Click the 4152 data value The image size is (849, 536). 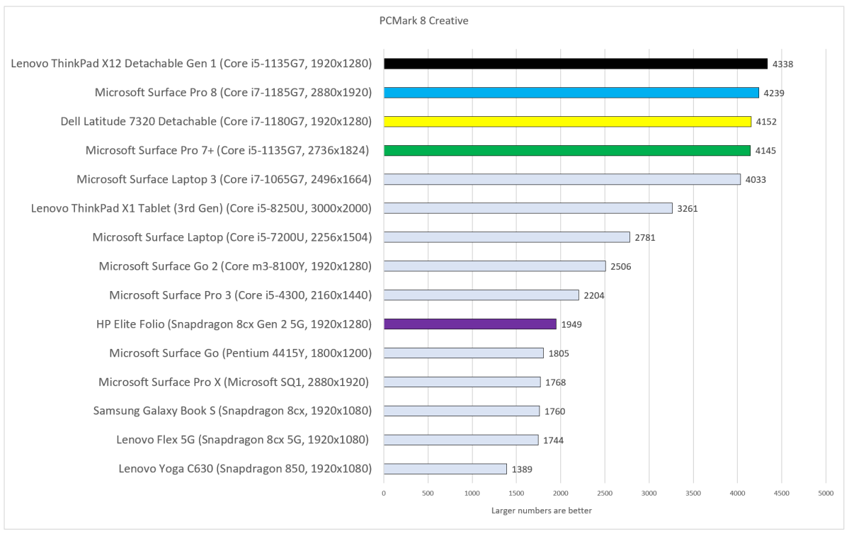coord(766,122)
